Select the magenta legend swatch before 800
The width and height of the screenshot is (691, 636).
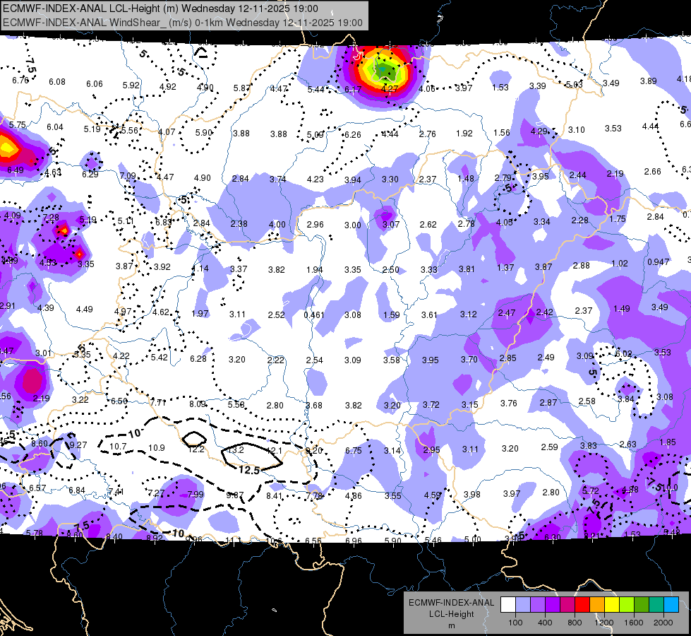coord(567,605)
